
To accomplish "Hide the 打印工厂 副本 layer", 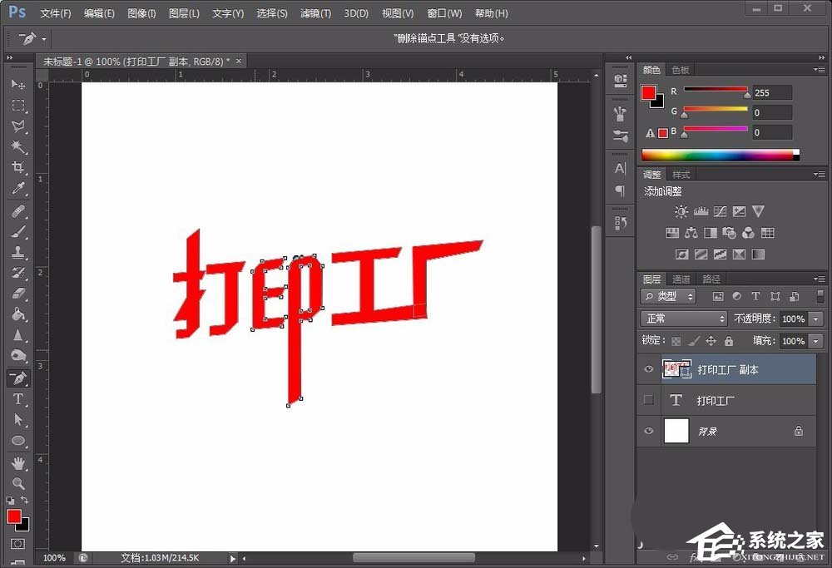I will tap(650, 369).
